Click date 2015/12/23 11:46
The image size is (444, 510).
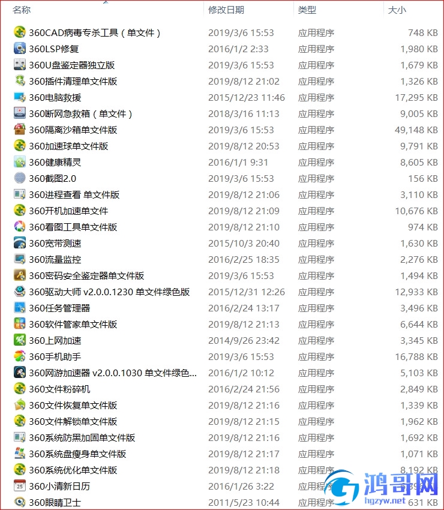point(247,98)
